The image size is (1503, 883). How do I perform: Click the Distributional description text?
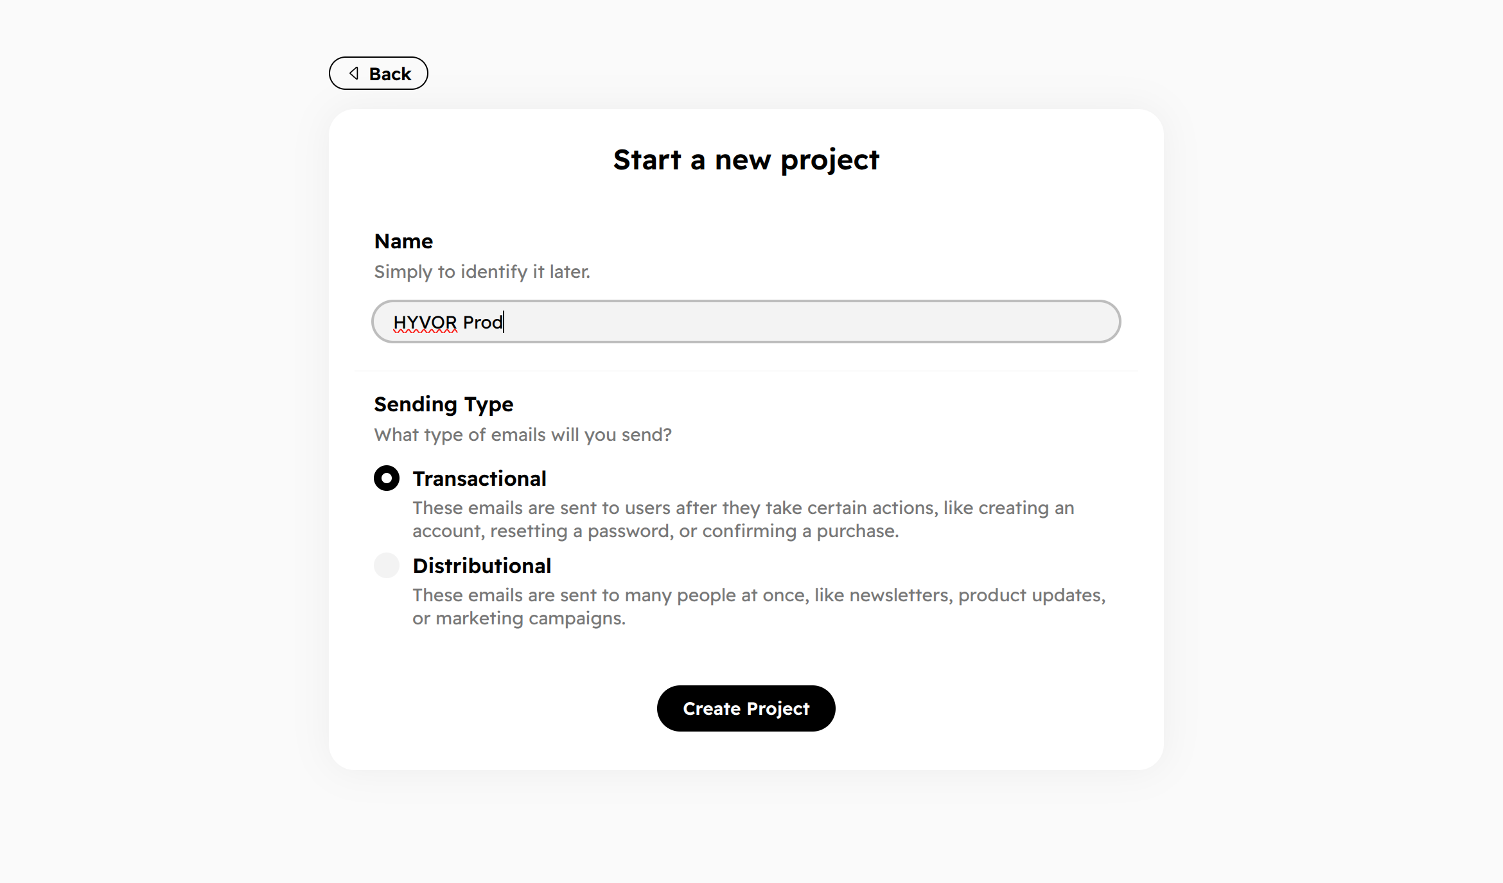(x=758, y=606)
